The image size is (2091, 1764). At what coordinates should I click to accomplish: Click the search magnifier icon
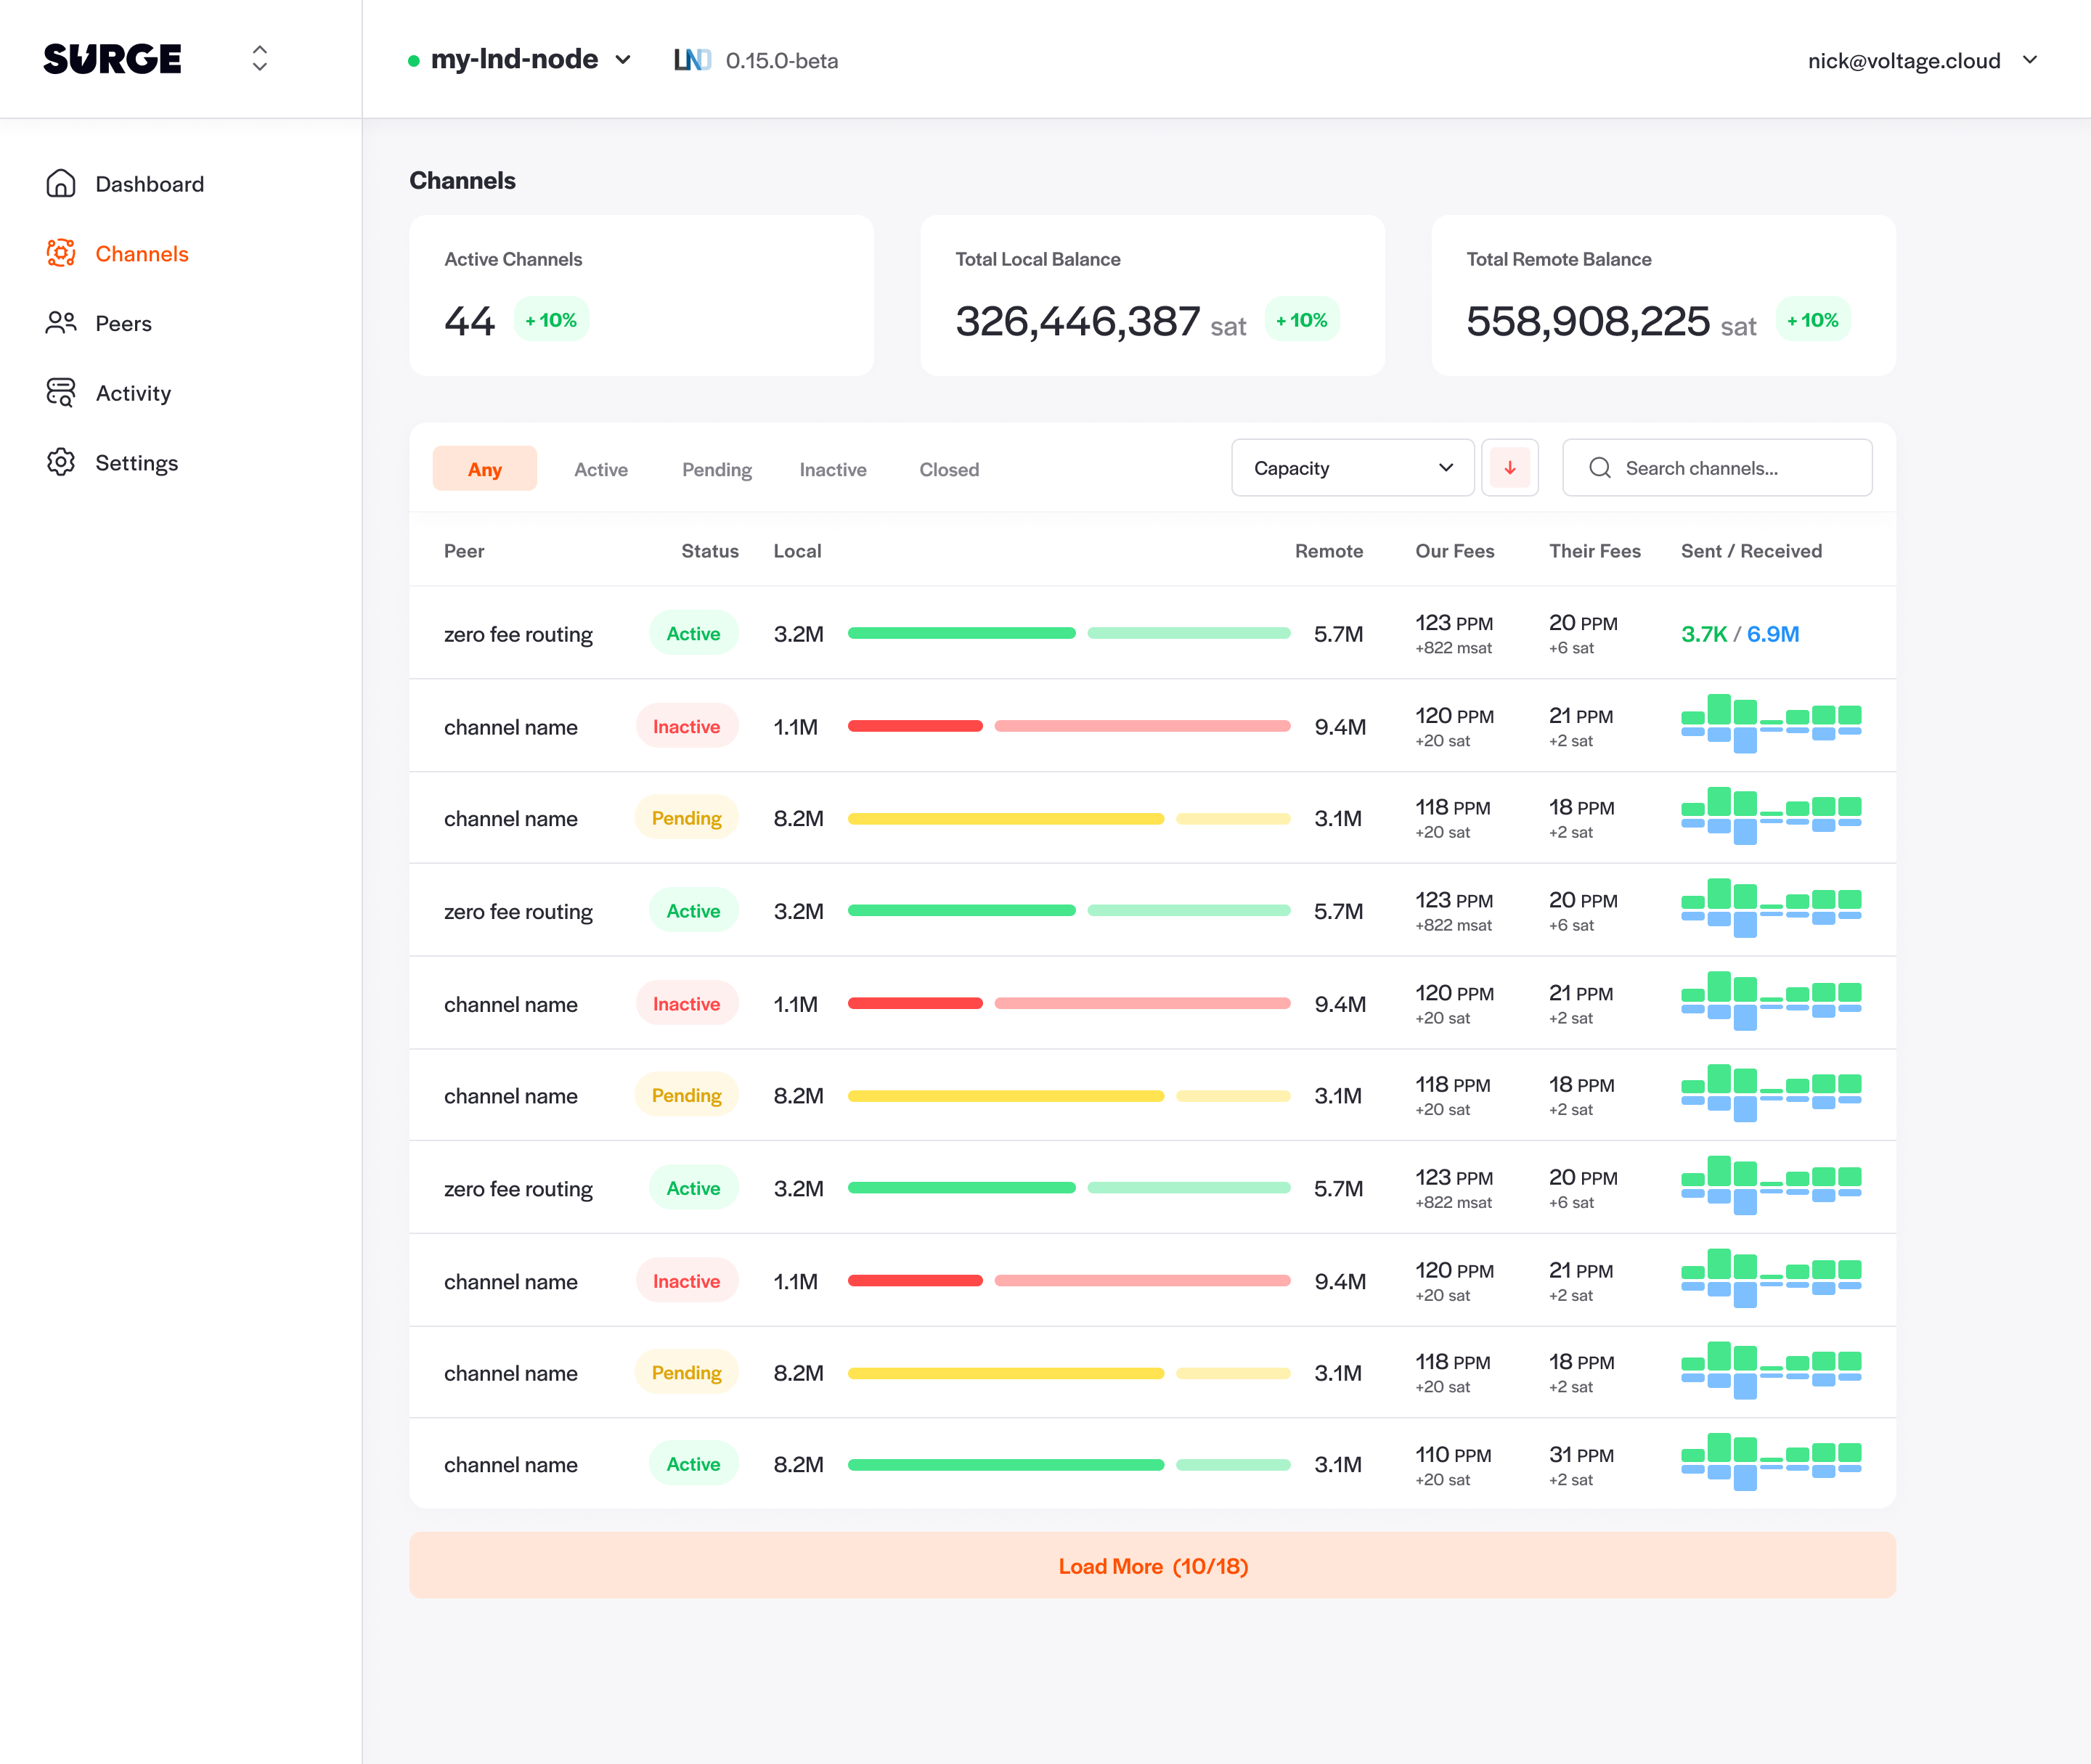[1600, 468]
